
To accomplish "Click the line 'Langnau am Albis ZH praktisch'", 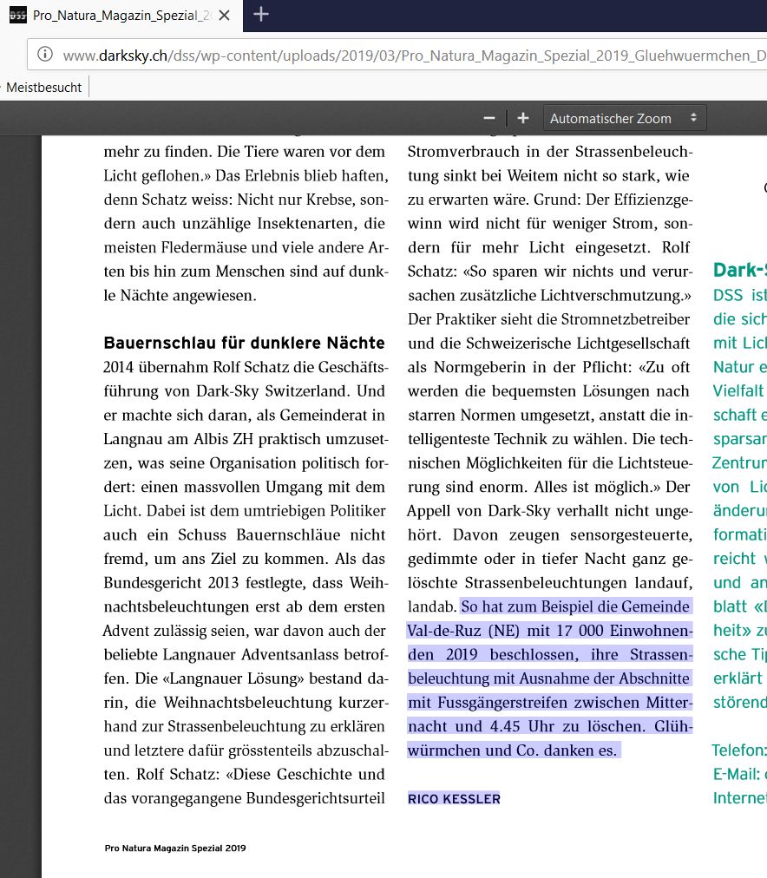I will click(x=213, y=439).
